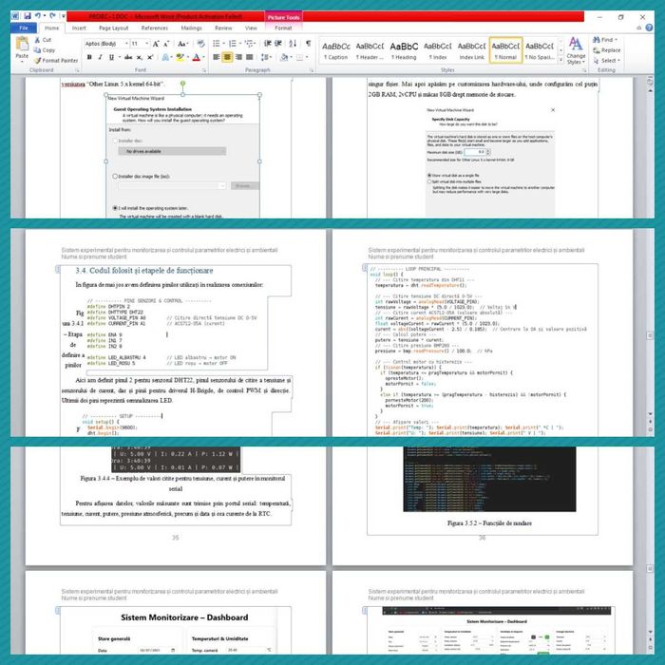Align text to the left

point(217,57)
